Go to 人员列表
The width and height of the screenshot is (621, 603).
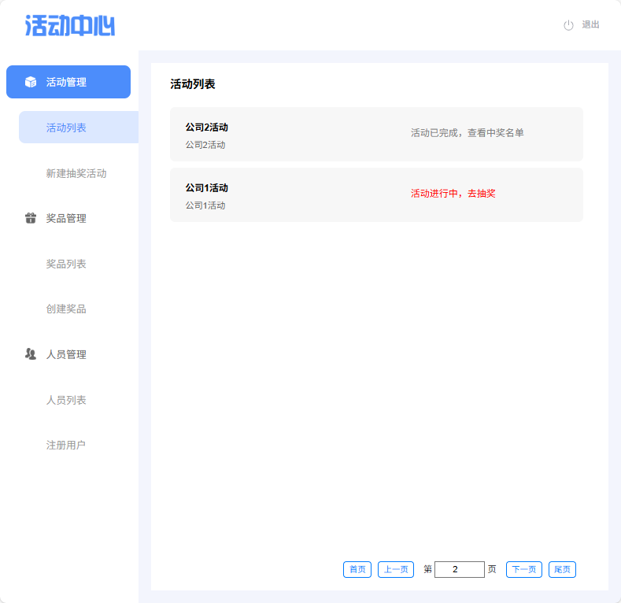66,400
